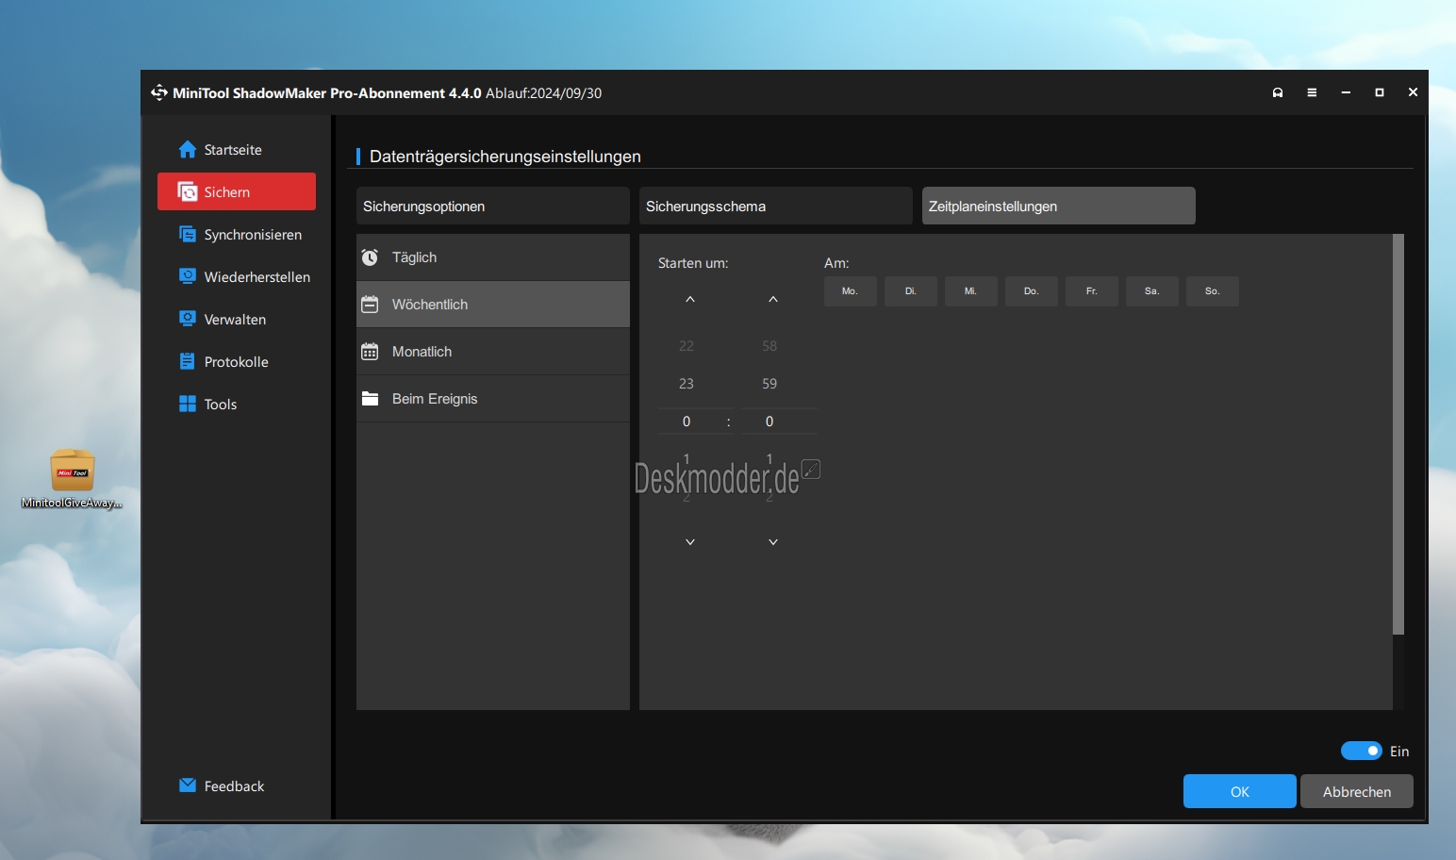Image resolution: width=1456 pixels, height=860 pixels.
Task: Open the hamburger menu in title bar
Action: point(1312,92)
